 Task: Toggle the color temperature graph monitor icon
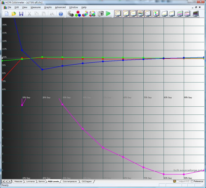148,14
